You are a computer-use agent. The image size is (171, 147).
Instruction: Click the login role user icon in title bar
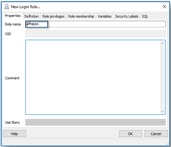click(x=7, y=7)
